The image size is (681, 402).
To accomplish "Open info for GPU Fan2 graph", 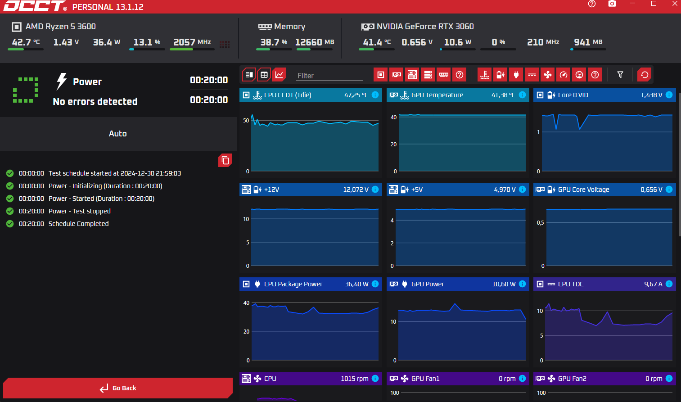I will coord(669,379).
